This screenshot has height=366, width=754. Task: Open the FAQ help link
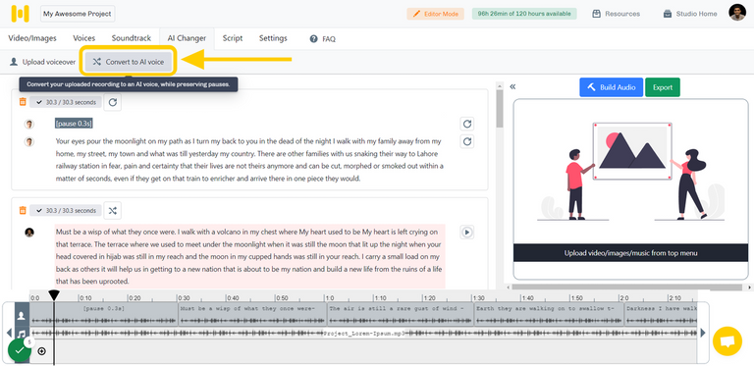[x=323, y=39]
